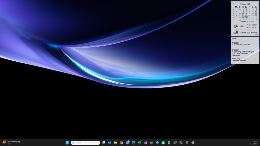The width and height of the screenshot is (260, 146).
Task: Click the CAN Monitoring überprüfen note
Action: (241, 45)
